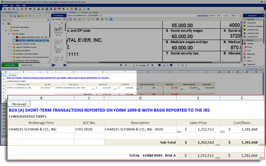This screenshot has height=166, width=266.
Task: Open the Binder menu
Action: click(6, 6)
